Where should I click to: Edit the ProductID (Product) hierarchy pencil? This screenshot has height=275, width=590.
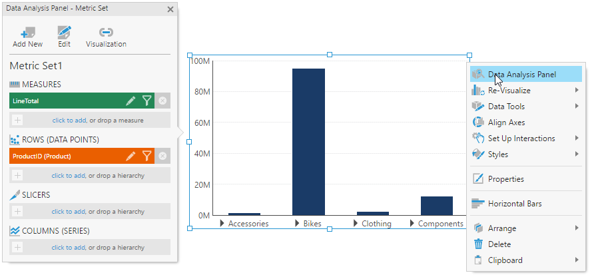pyautogui.click(x=131, y=156)
